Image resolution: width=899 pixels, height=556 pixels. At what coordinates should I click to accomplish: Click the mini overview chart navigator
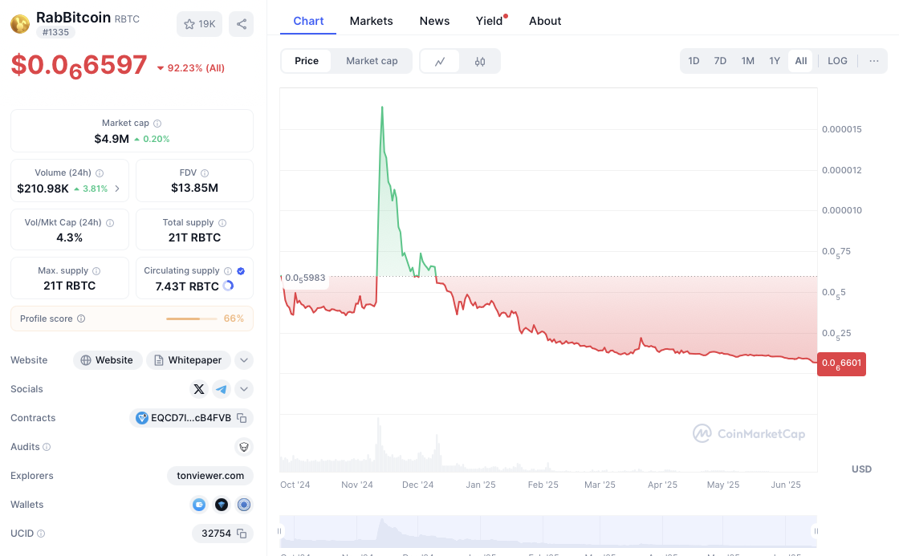(547, 531)
